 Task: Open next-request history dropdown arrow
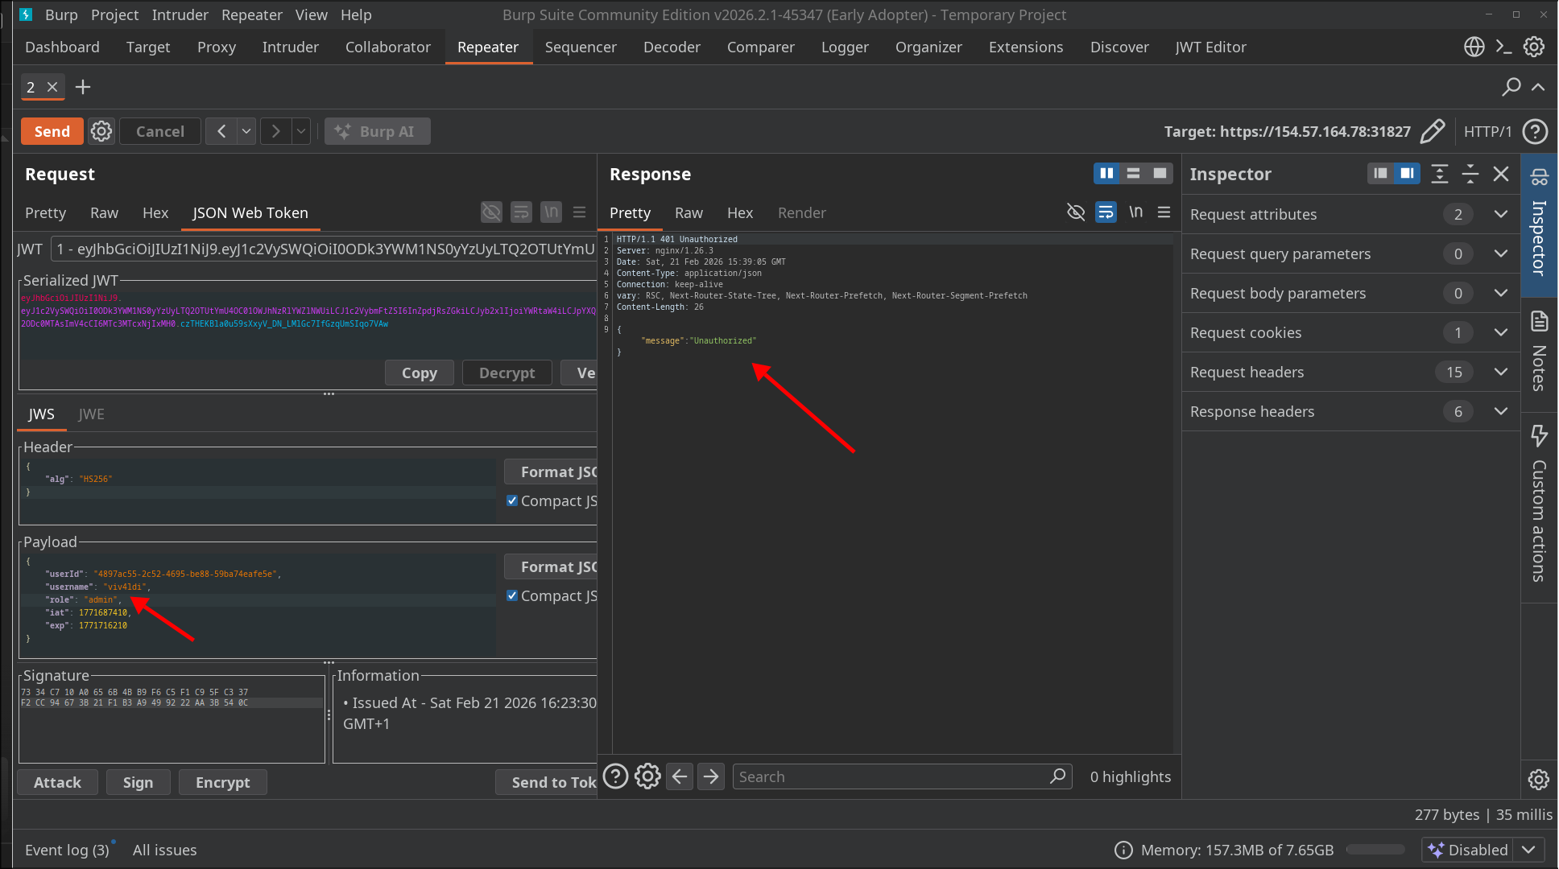(x=301, y=131)
